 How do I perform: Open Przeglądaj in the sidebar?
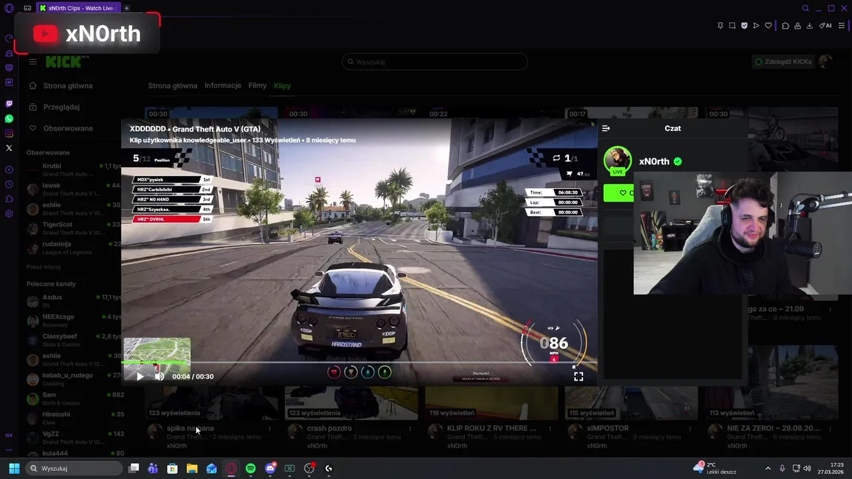pos(55,107)
